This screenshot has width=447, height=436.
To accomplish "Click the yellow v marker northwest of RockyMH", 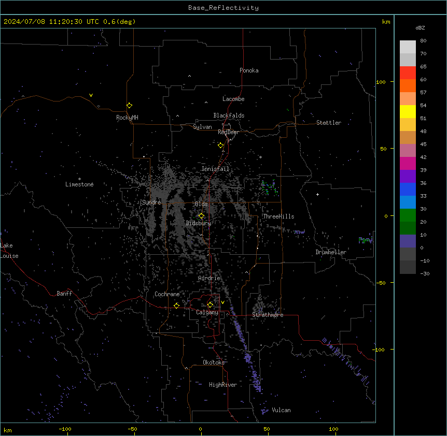I will [91, 95].
